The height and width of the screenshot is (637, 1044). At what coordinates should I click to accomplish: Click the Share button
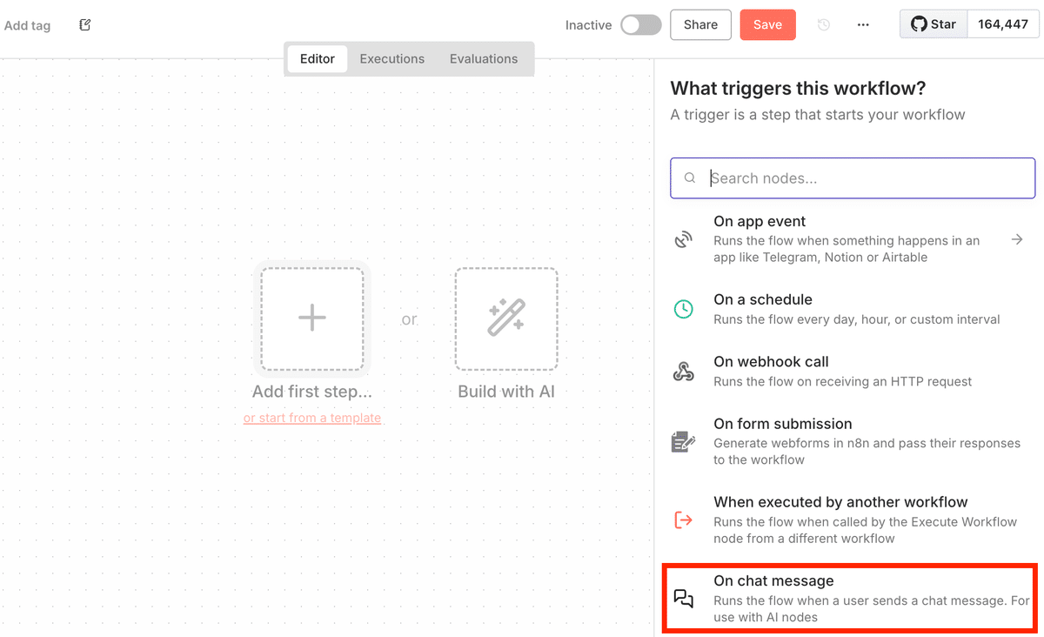700,25
